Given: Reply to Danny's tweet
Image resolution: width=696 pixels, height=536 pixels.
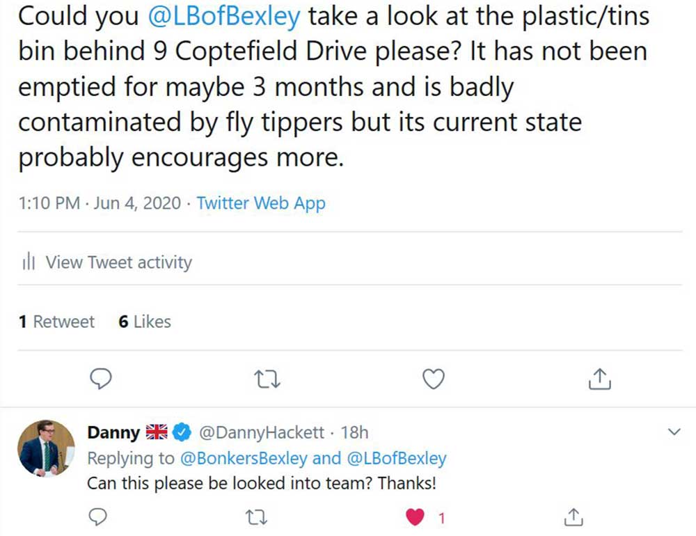Looking at the screenshot, I should tap(100, 517).
